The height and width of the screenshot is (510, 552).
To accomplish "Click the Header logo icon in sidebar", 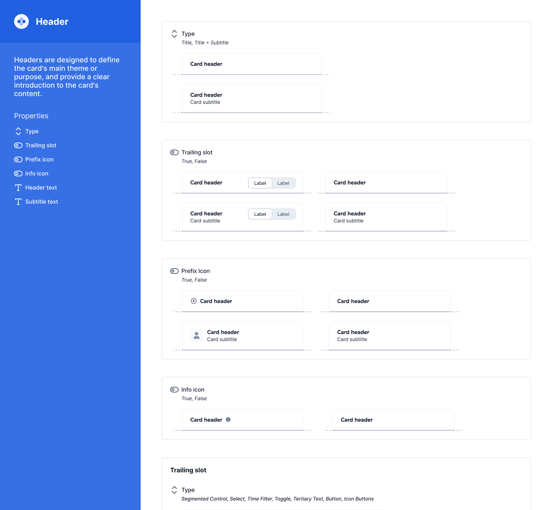I will [x=21, y=21].
